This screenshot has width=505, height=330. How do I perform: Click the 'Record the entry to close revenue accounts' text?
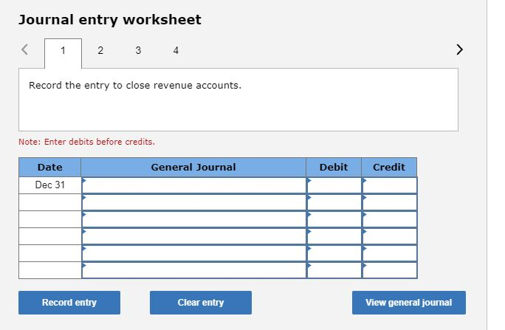(135, 86)
